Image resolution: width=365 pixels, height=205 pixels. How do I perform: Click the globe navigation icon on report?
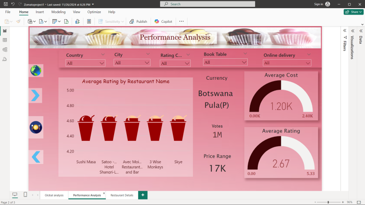click(36, 71)
